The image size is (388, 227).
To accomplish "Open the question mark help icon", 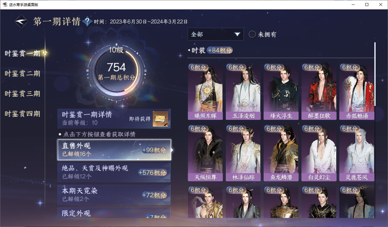I will pyautogui.click(x=87, y=21).
